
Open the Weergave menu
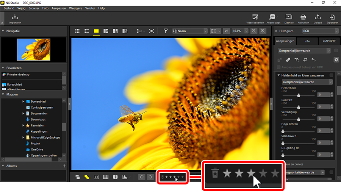point(76,8)
